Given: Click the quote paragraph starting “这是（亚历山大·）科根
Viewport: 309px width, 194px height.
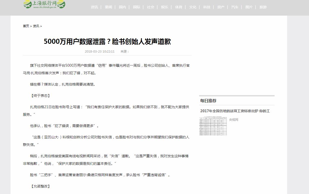Looking at the screenshot, I should (x=106, y=141).
